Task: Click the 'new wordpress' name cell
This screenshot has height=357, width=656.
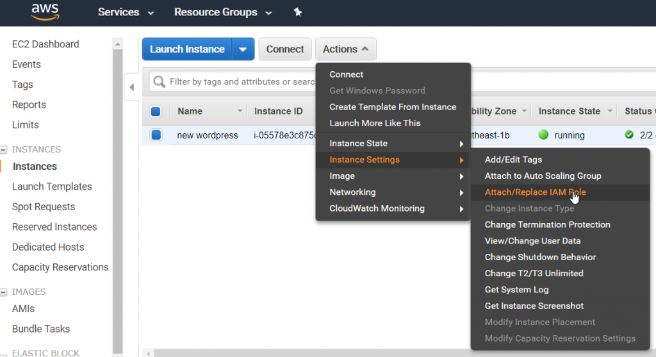Action: tap(208, 135)
